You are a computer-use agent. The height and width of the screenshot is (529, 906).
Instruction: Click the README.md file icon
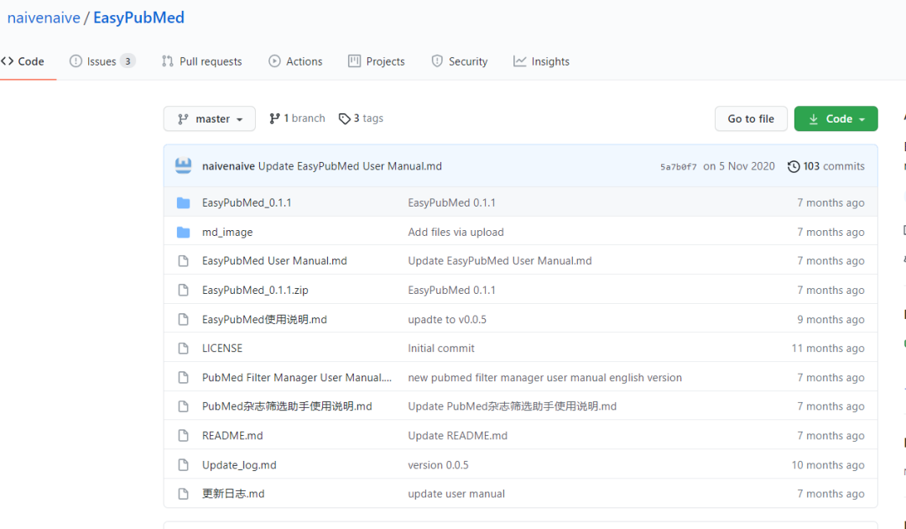pyautogui.click(x=183, y=435)
